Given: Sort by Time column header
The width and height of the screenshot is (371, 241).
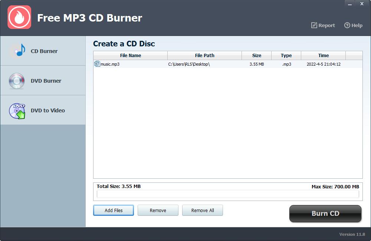Looking at the screenshot, I should [323, 55].
